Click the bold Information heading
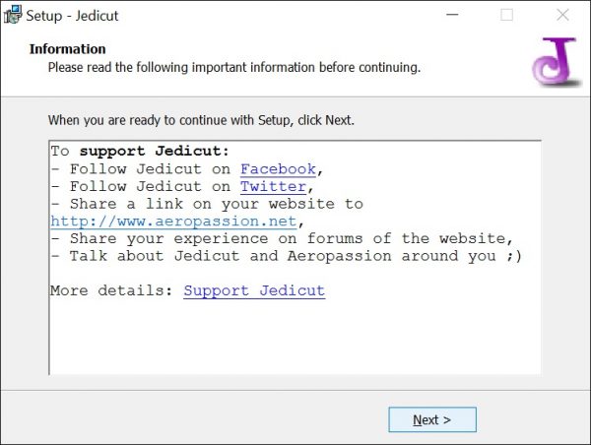This screenshot has height=445, width=591. 67,49
